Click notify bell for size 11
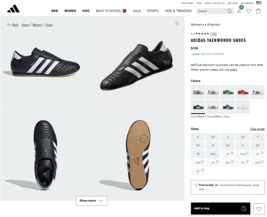Screen dimensions: 267x217 232,153
